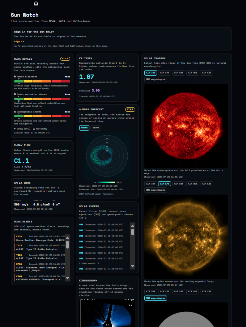
Task: Select AIA 193 tab above the gray magnetogram image
Action: coord(179,292)
